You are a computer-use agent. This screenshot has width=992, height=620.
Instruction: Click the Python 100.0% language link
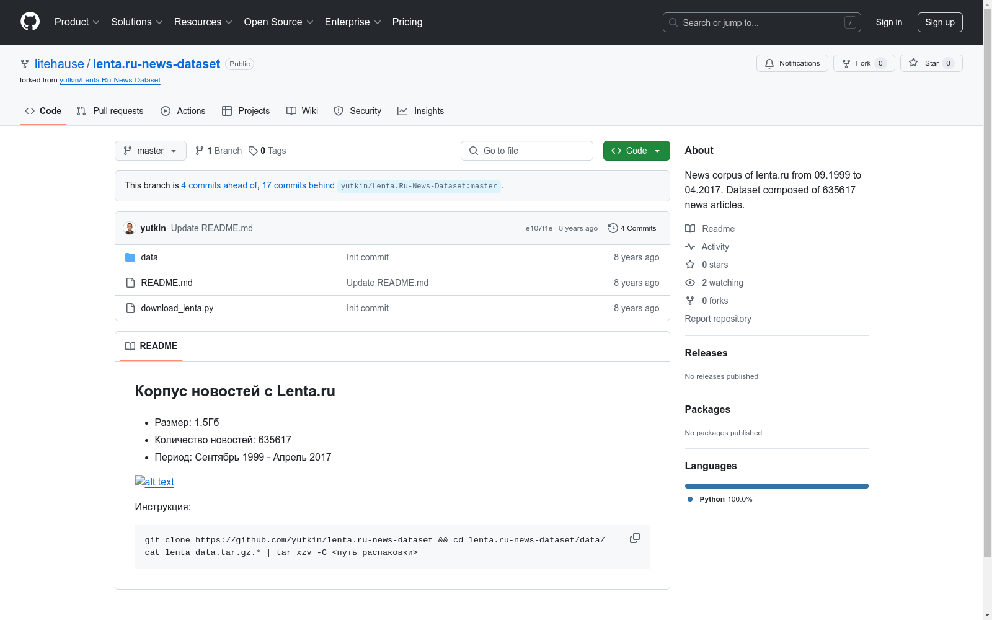[x=720, y=499]
